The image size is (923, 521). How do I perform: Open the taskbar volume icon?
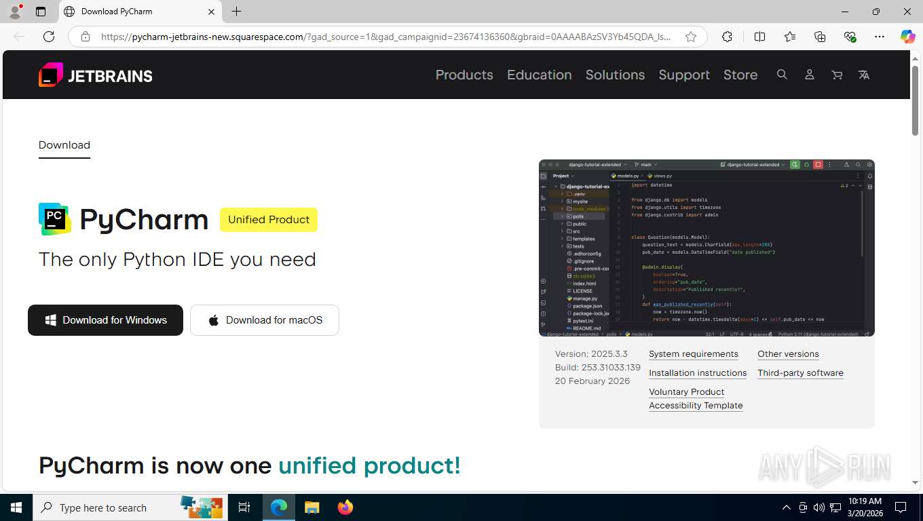pos(818,507)
